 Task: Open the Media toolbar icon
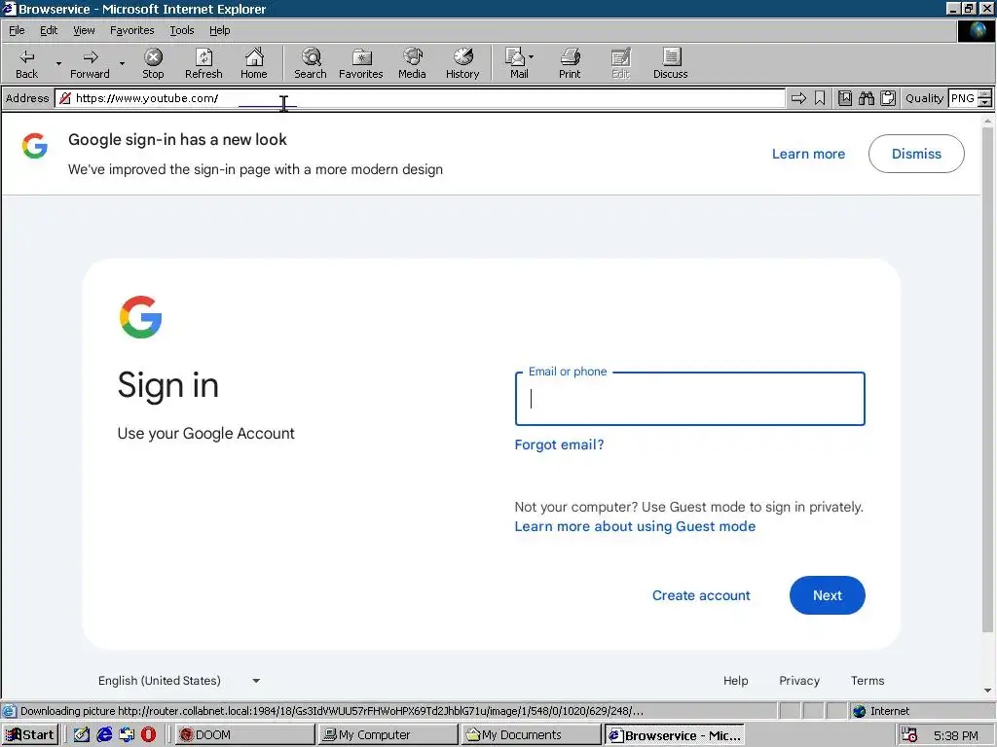click(412, 63)
